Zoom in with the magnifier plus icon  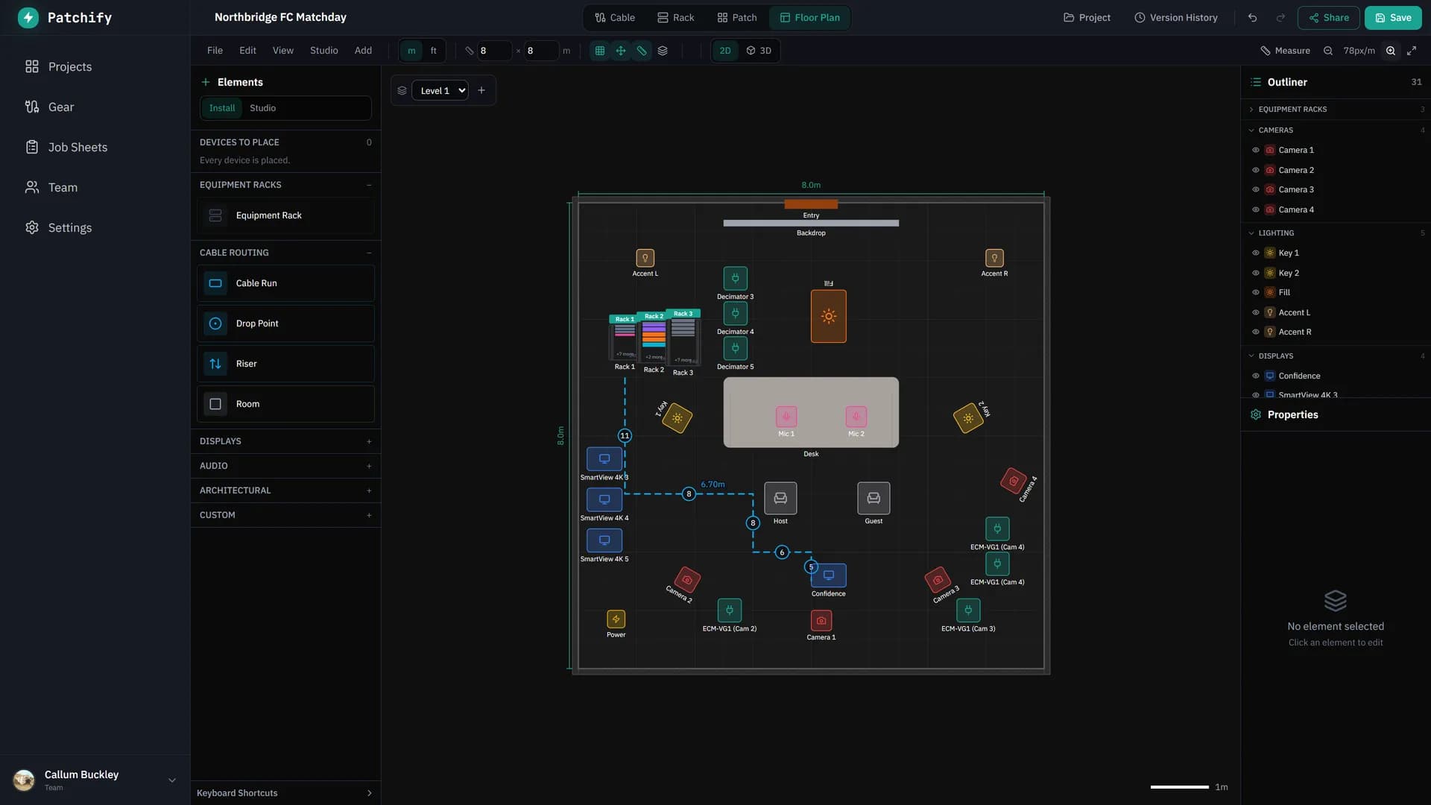pyautogui.click(x=1391, y=51)
